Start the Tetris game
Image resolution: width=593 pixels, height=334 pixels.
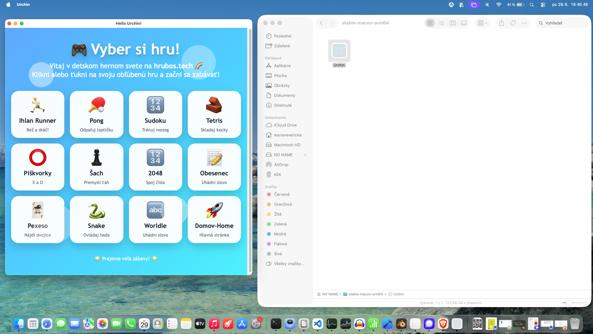pos(214,114)
